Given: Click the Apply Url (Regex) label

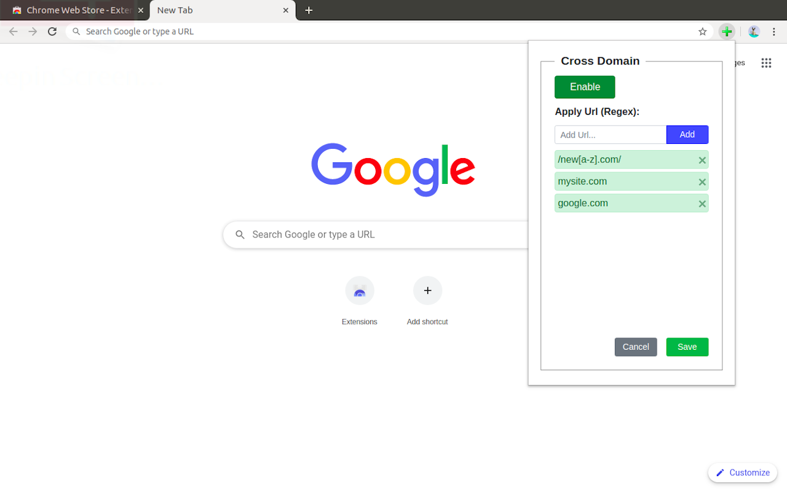Looking at the screenshot, I should pos(597,112).
